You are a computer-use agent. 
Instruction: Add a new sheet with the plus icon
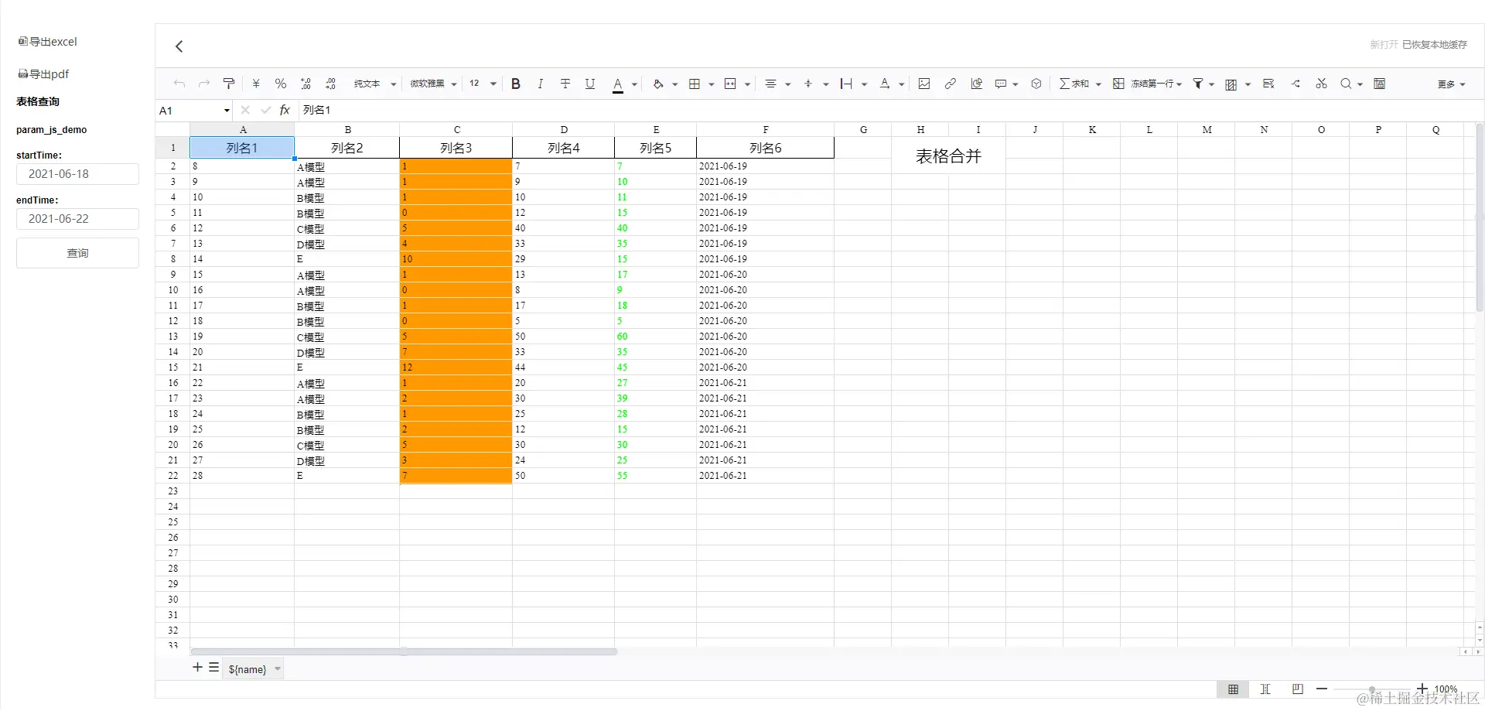(197, 668)
